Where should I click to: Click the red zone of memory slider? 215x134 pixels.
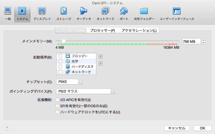173,44
